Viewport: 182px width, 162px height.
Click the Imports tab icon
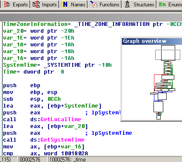tap(36, 5)
